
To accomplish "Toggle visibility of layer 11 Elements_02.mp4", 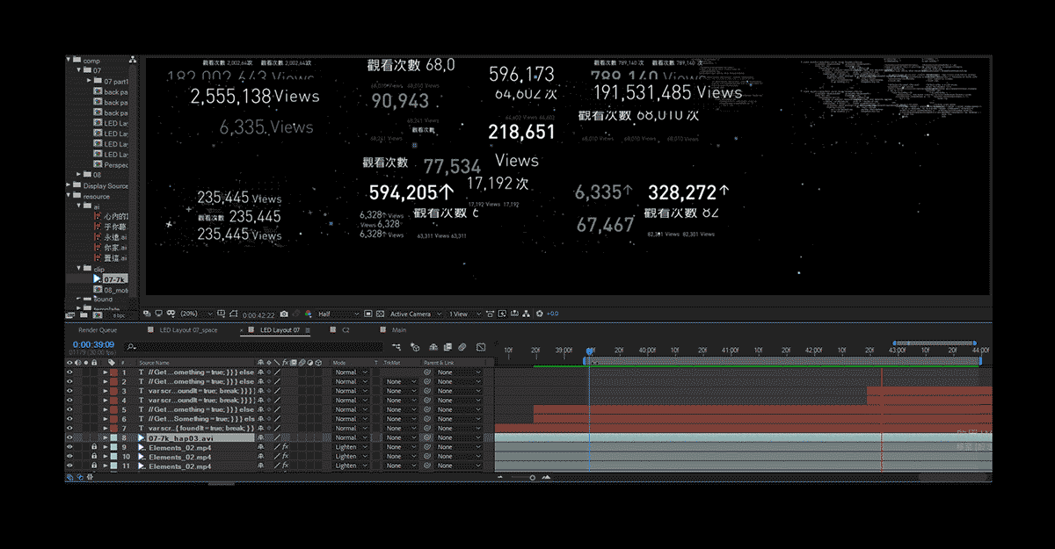I will pyautogui.click(x=70, y=466).
